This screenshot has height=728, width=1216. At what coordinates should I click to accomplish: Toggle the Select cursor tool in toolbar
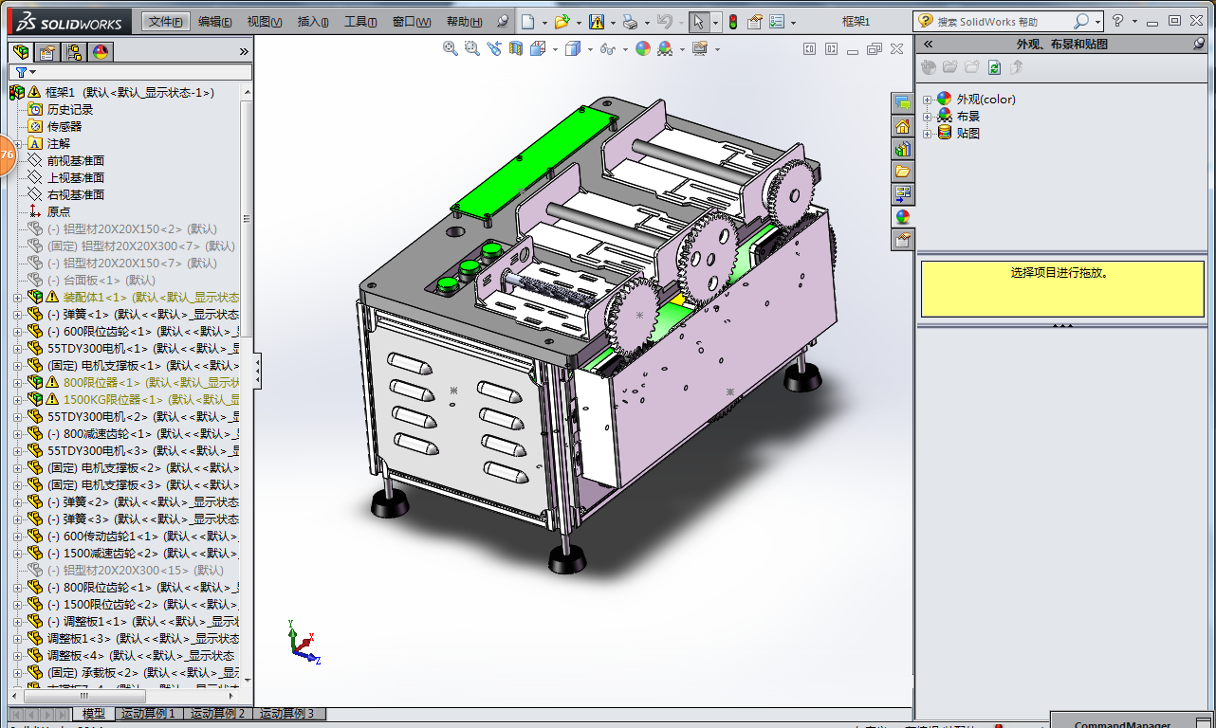pos(697,22)
